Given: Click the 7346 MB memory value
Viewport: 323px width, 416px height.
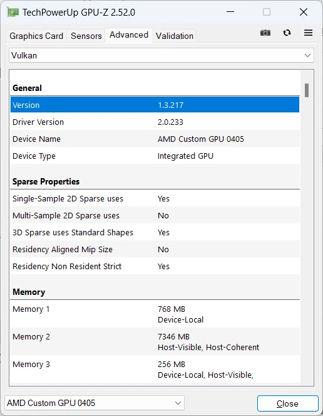Looking at the screenshot, I should coord(173,337).
